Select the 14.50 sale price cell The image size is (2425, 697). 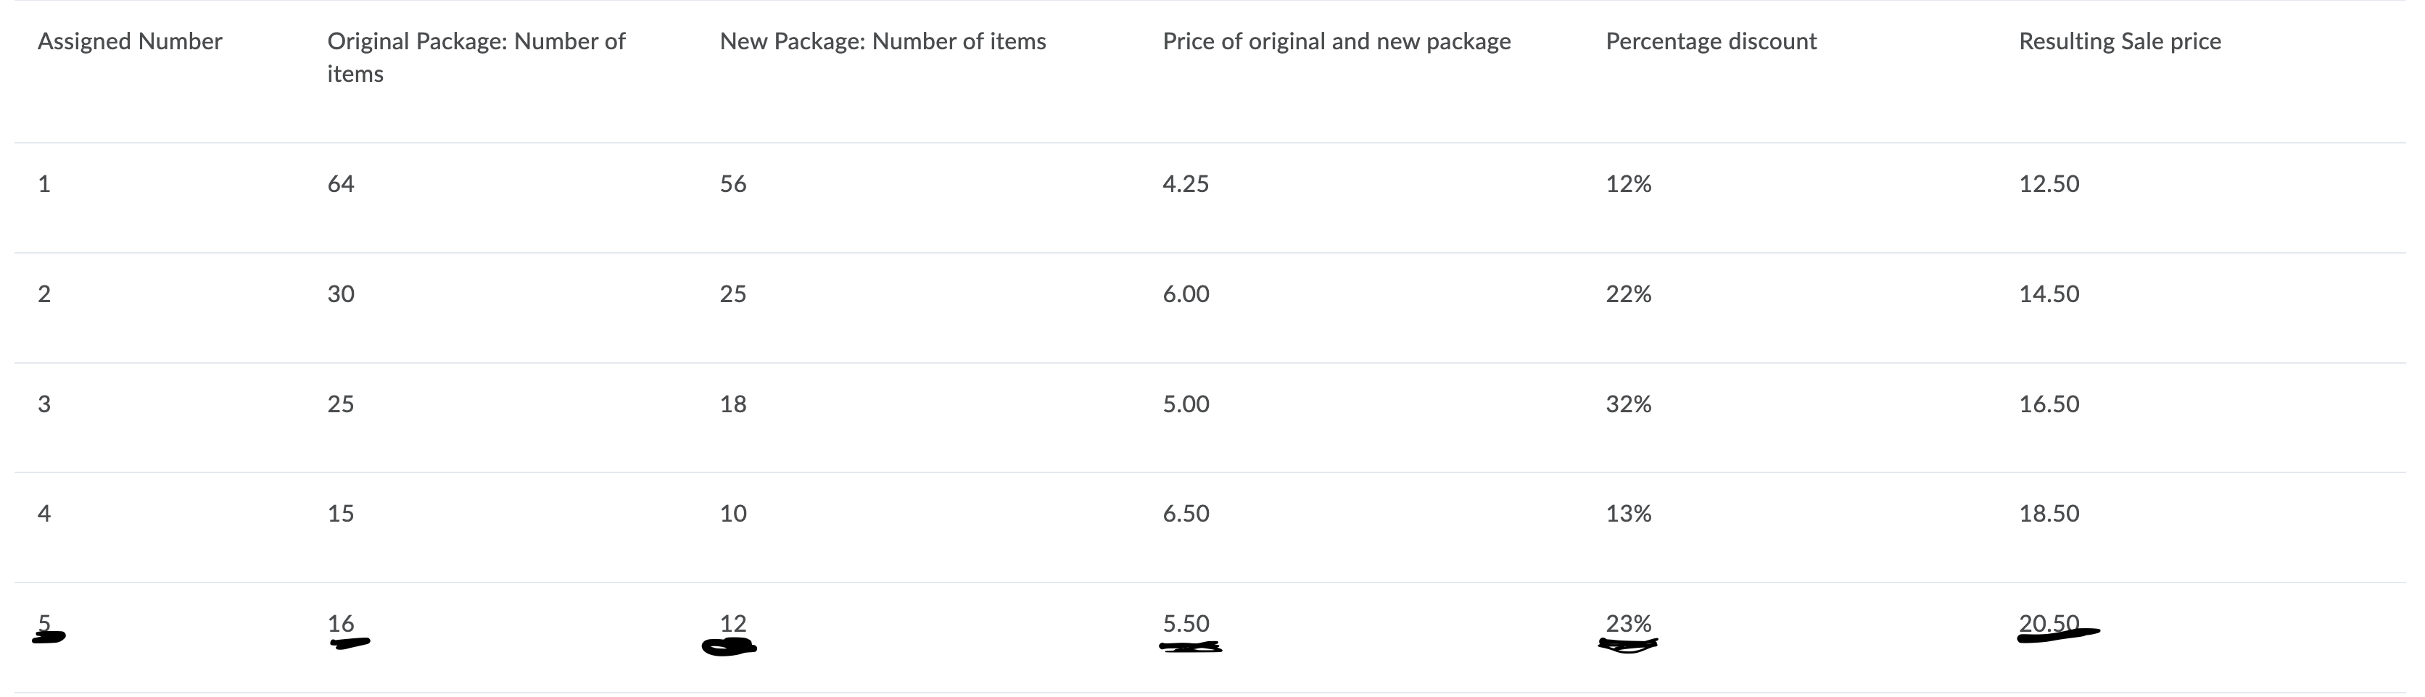tap(2049, 293)
